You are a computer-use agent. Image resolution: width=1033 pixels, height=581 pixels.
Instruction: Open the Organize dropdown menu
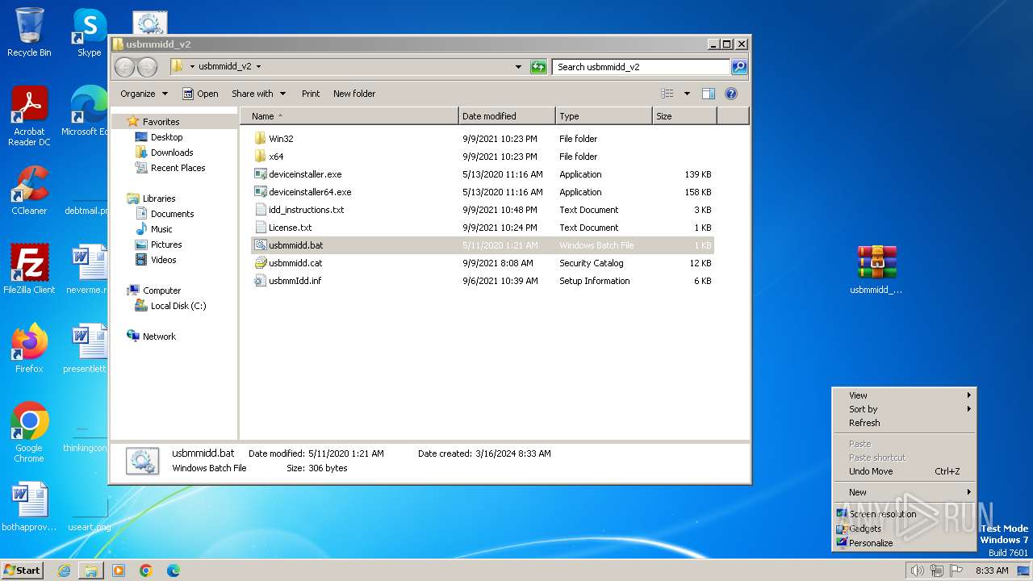tap(144, 94)
